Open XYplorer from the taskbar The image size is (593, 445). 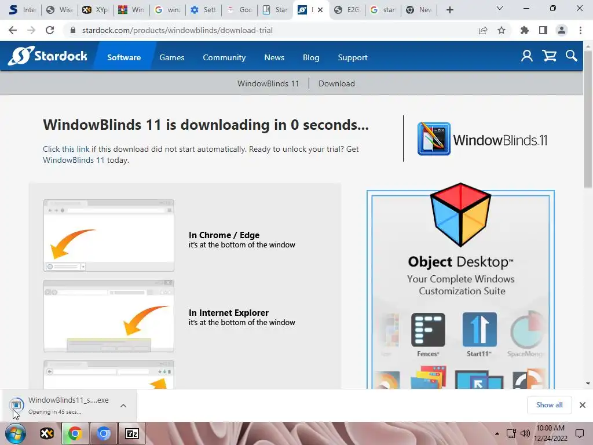pos(47,433)
